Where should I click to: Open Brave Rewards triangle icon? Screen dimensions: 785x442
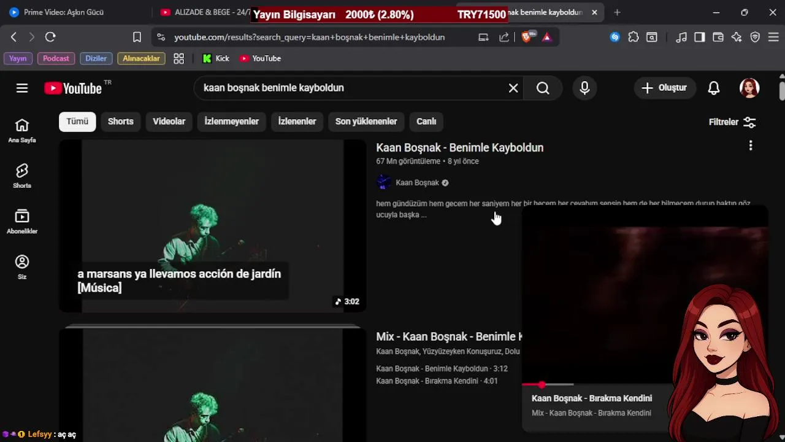tap(546, 37)
